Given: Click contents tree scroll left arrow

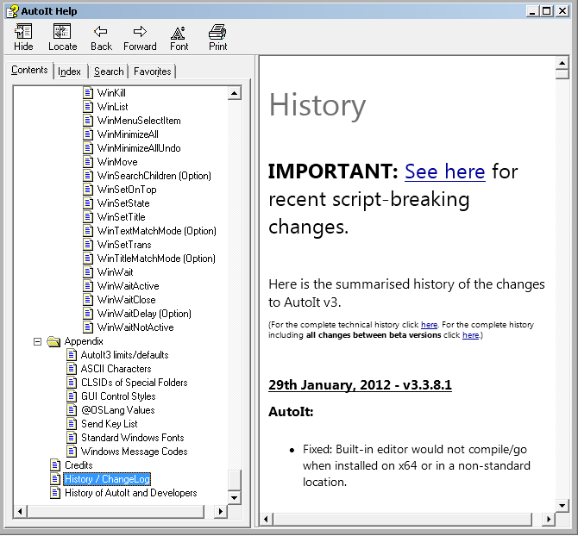Looking at the screenshot, I should pyautogui.click(x=20, y=511).
